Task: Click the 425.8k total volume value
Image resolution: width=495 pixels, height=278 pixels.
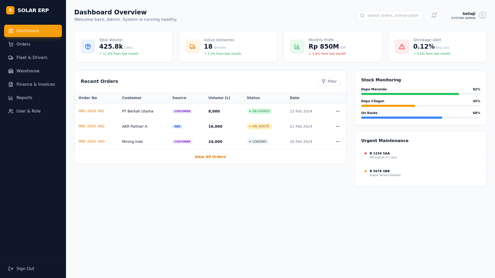Action: coord(111,47)
